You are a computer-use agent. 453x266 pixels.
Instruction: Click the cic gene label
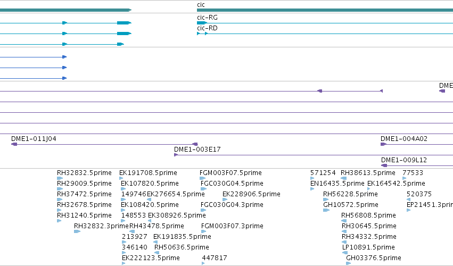click(201, 5)
